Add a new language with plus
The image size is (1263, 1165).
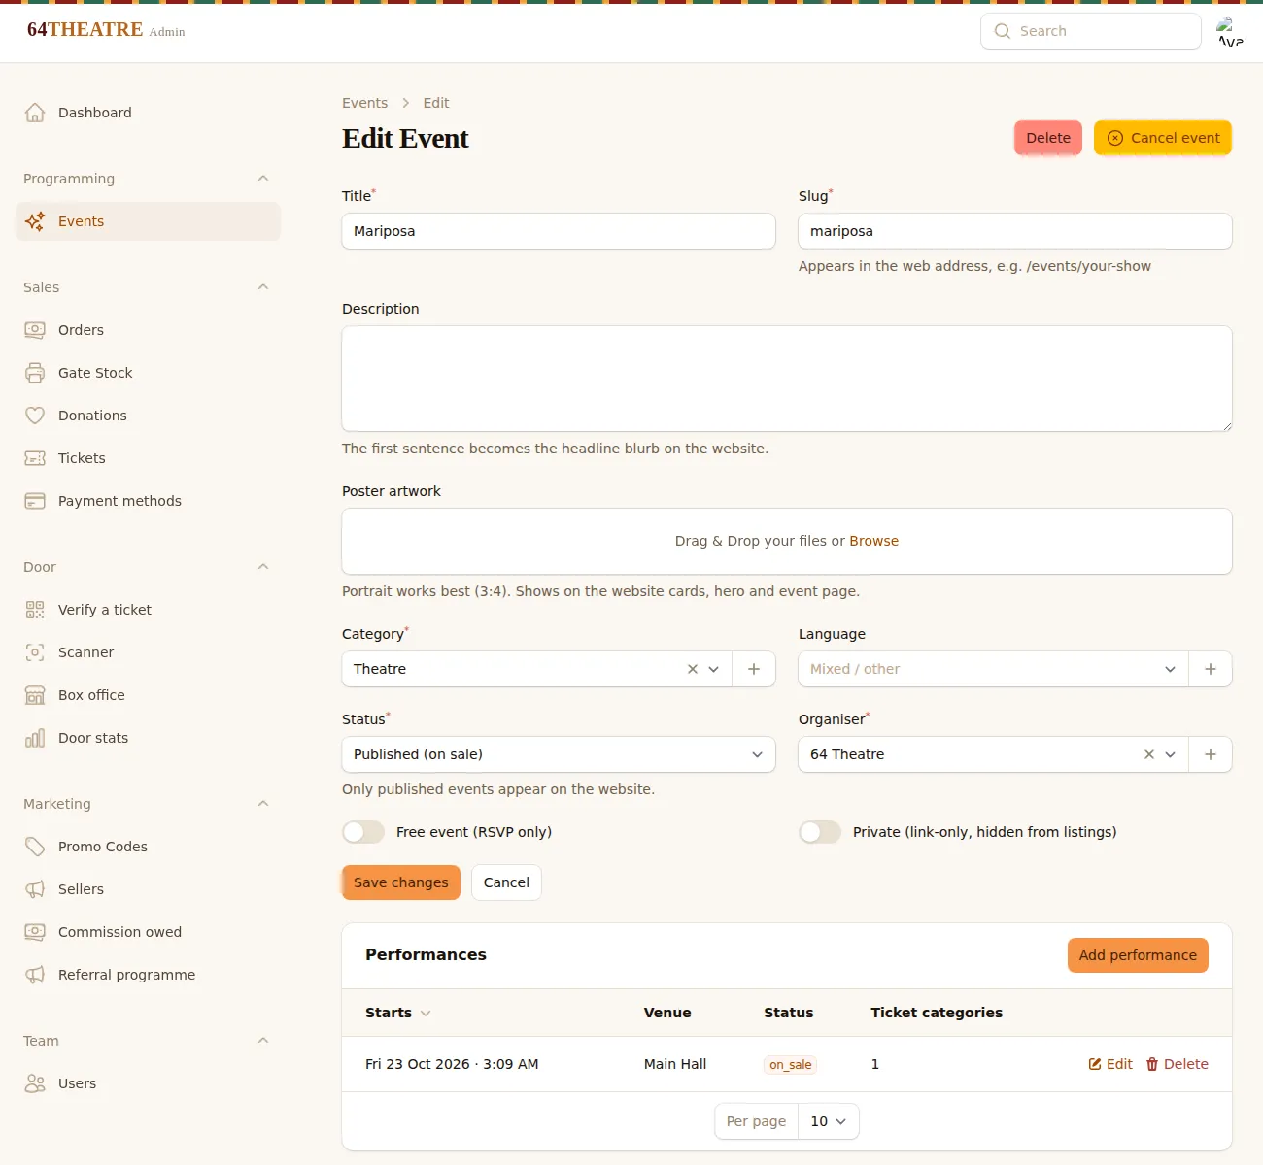pyautogui.click(x=1211, y=669)
